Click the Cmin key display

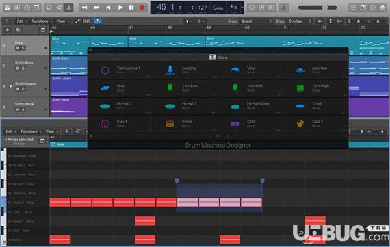coord(218,8)
